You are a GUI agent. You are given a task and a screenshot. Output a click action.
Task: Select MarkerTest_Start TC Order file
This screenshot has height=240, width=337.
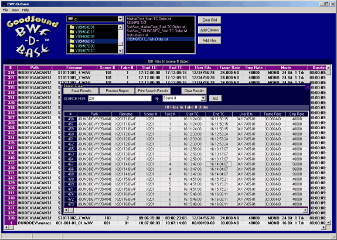149,19
